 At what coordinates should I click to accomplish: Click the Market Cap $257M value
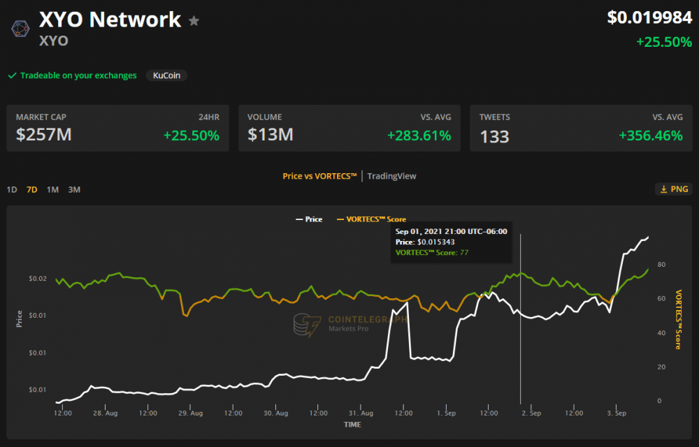[x=43, y=135]
